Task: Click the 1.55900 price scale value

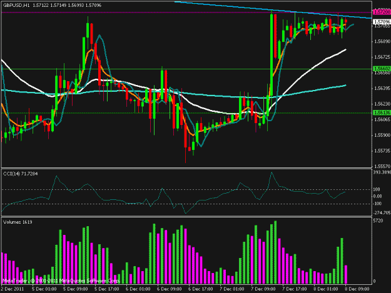Action: point(382,135)
